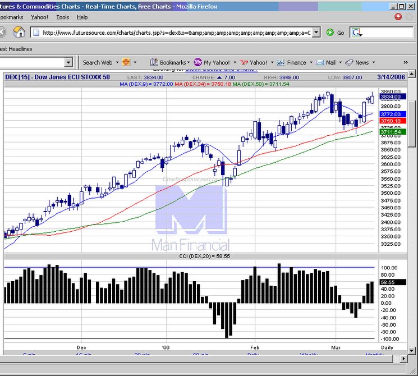Click the Stop toolbar icon
This screenshot has height=376, width=418.
tap(2, 32)
